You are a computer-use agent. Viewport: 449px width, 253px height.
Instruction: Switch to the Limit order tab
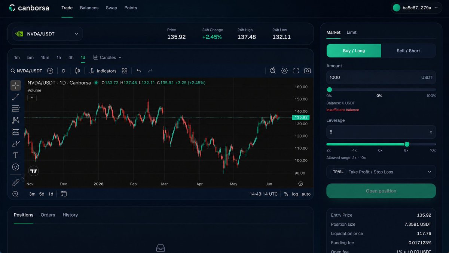[351, 32]
